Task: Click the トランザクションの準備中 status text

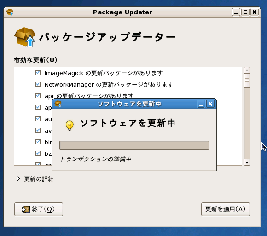Action: [96, 159]
